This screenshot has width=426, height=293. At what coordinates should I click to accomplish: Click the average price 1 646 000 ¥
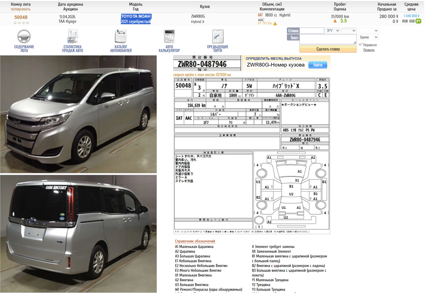point(411,16)
